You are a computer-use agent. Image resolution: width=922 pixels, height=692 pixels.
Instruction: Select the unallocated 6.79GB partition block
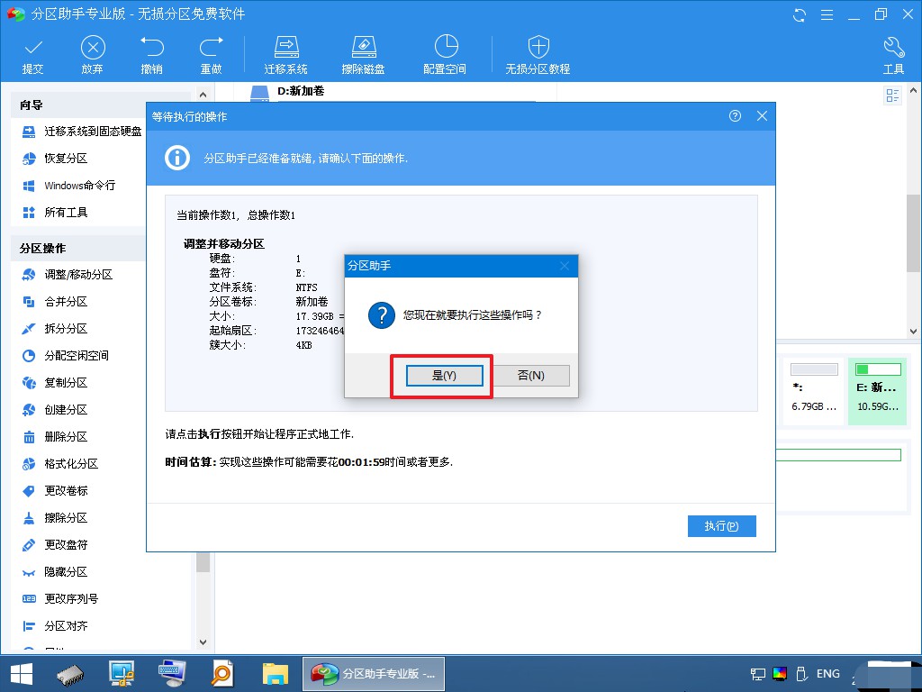[x=814, y=390]
